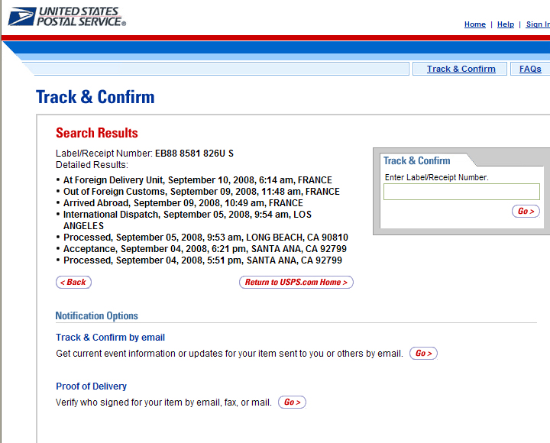This screenshot has height=443, width=550.
Task: Click Go button for Proof of Delivery
Action: 292,402
